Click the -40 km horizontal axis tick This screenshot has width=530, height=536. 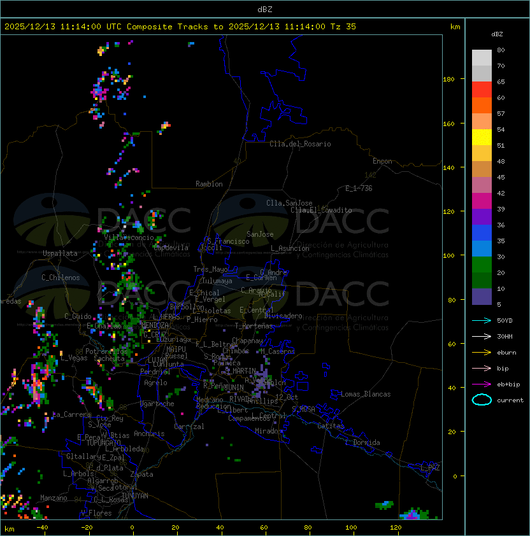[x=42, y=528]
